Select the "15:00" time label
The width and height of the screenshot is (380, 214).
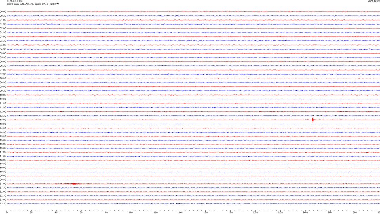pos(3,136)
